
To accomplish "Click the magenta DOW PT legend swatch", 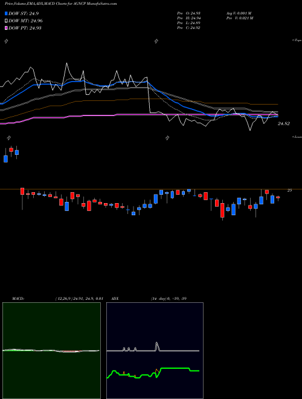I will tap(6, 28).
